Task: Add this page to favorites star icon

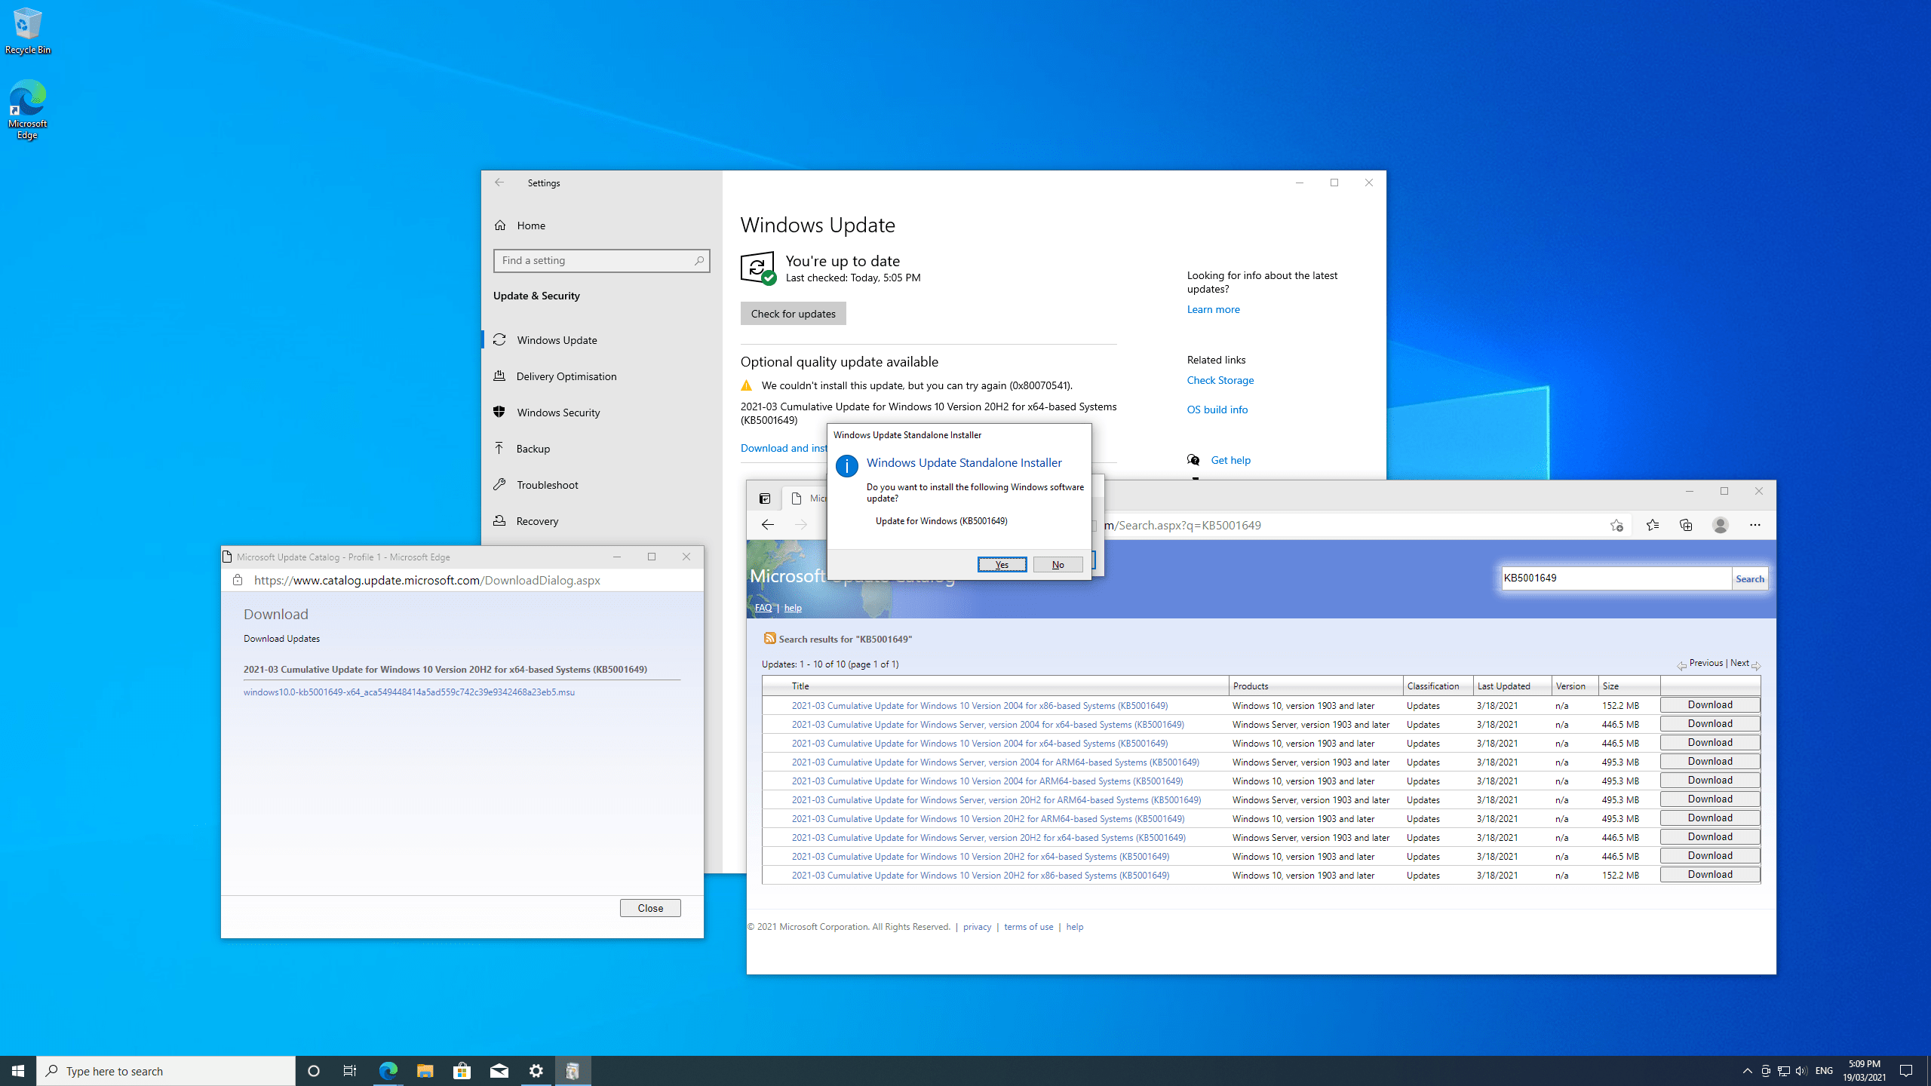Action: [x=1616, y=525]
